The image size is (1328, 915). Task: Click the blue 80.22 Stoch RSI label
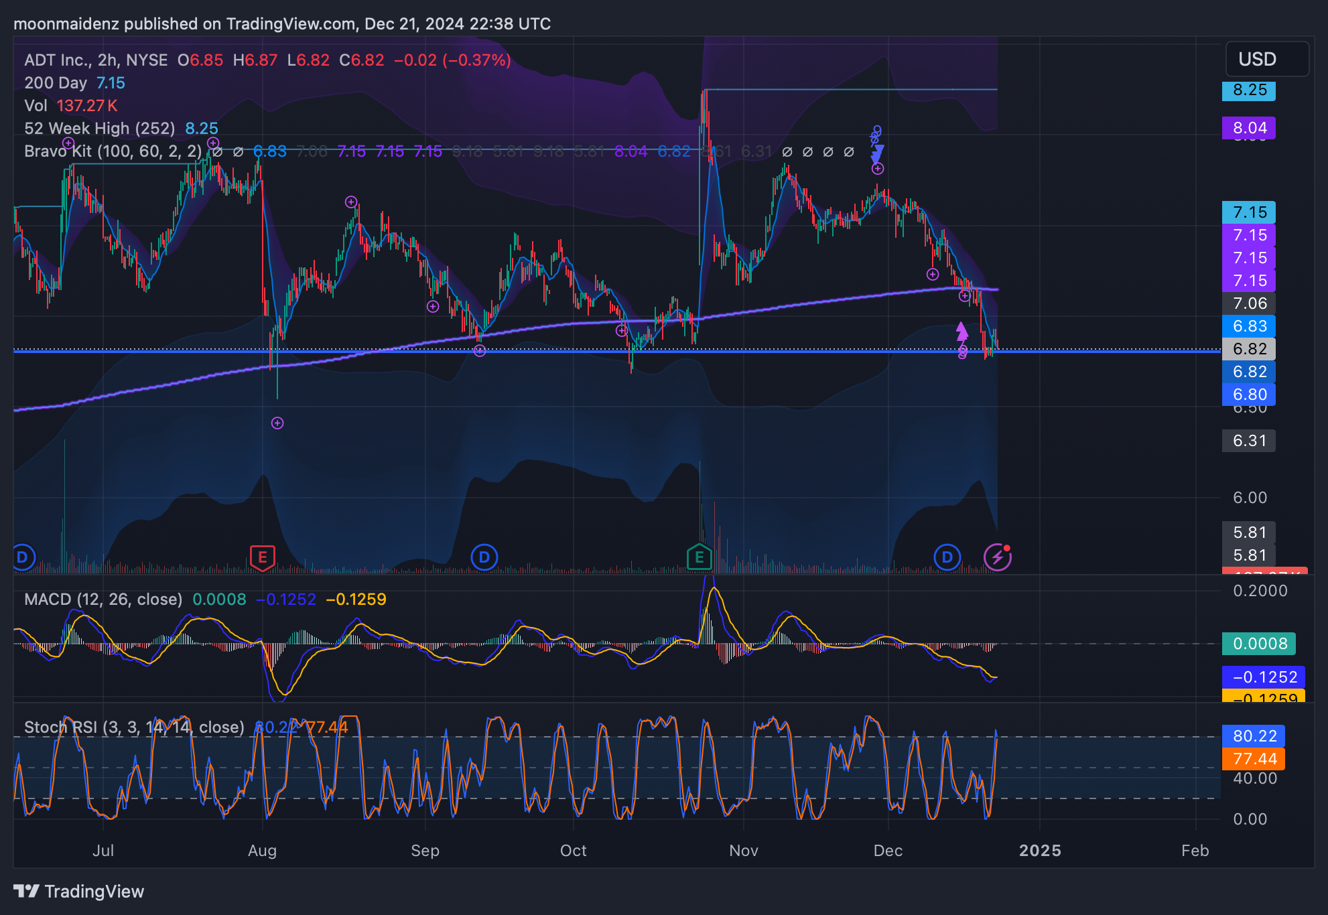click(1254, 736)
